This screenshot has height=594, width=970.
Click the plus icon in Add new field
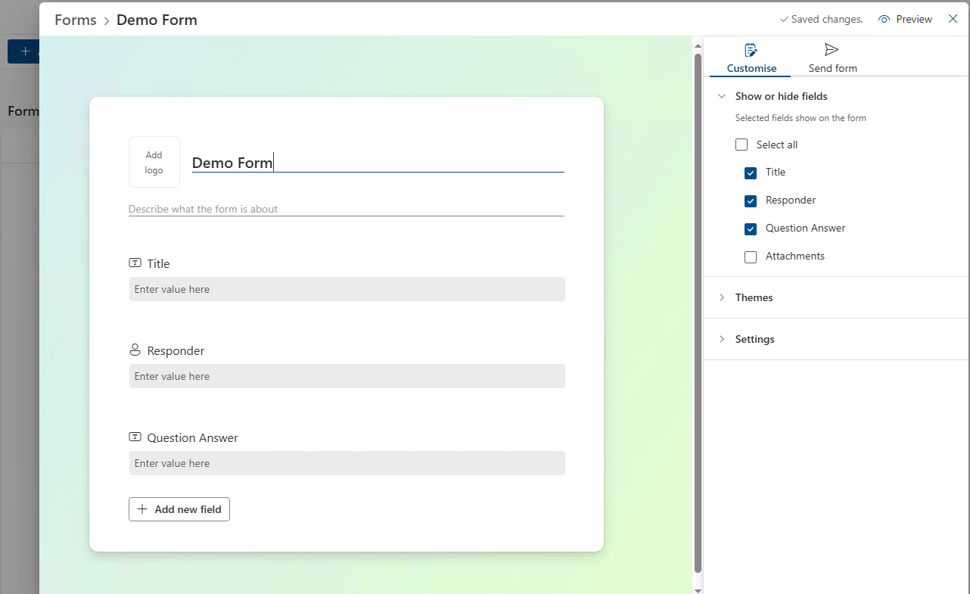[x=142, y=508]
